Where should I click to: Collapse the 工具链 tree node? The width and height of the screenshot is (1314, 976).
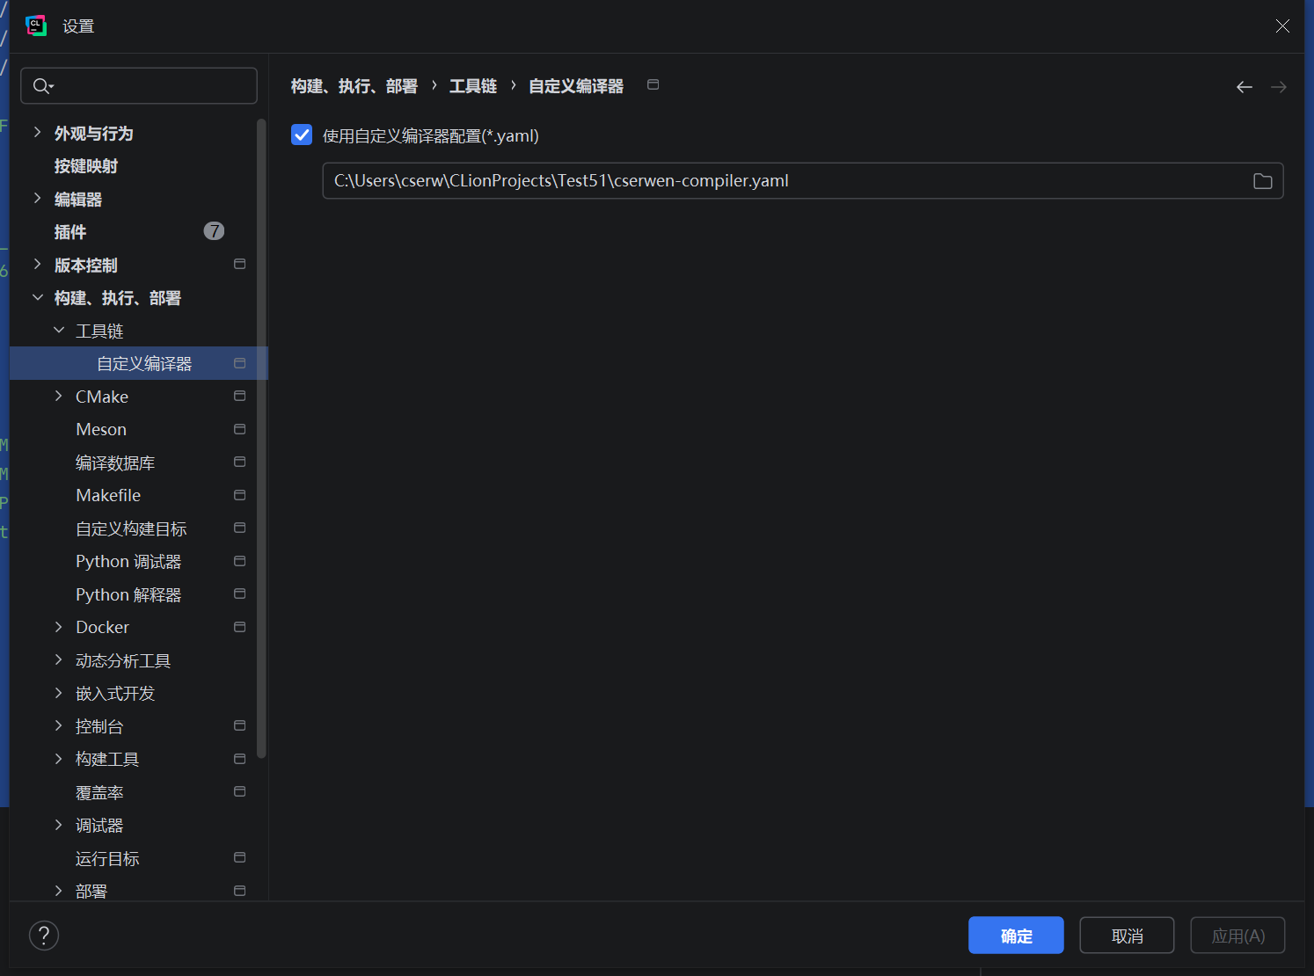[x=59, y=331]
